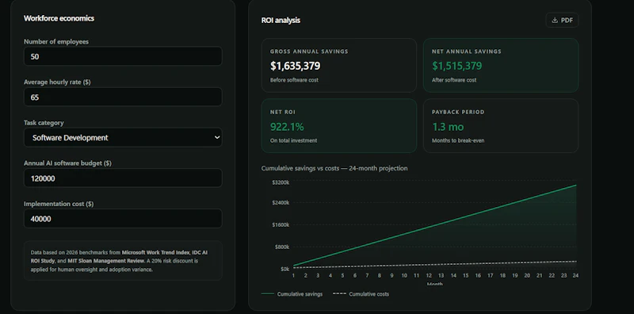The height and width of the screenshot is (314, 634).
Task: Click the $1,515,379 value
Action: pos(457,66)
